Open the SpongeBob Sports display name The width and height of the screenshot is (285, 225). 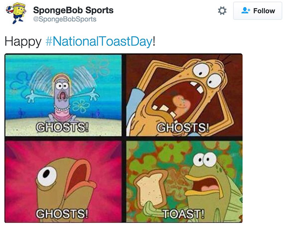pos(73,10)
